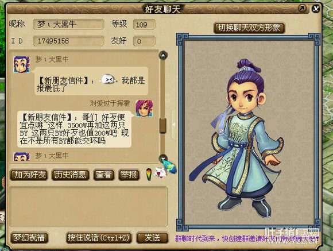Image resolution: width=333 pixels, height=251 pixels.
Task: Click the pink-haired avatar of 对爱过于挥霍
Action: (144, 109)
